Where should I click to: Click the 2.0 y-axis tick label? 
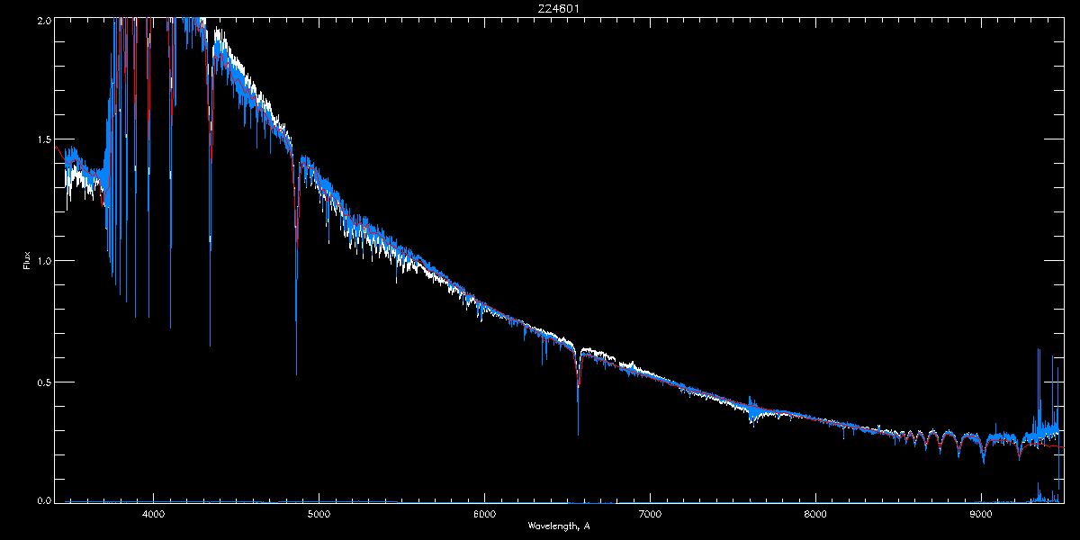point(42,20)
